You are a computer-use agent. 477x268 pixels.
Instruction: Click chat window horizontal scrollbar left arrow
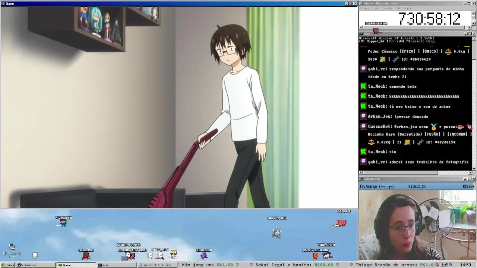(x=361, y=173)
